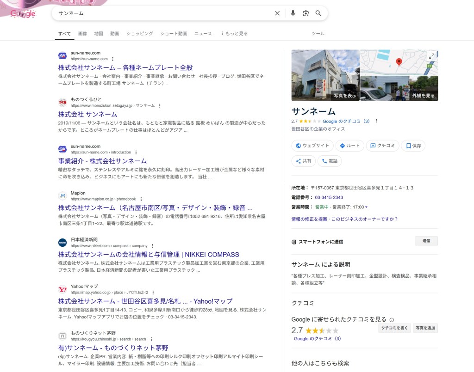The image size is (474, 372).
Task: Open the ツール search tools options
Action: 318,34
